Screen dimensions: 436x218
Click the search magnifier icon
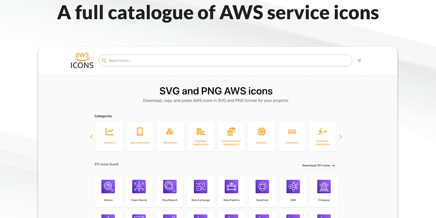104,60
